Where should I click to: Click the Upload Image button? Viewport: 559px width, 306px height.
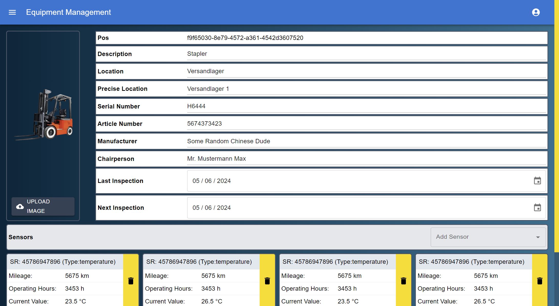tap(43, 206)
